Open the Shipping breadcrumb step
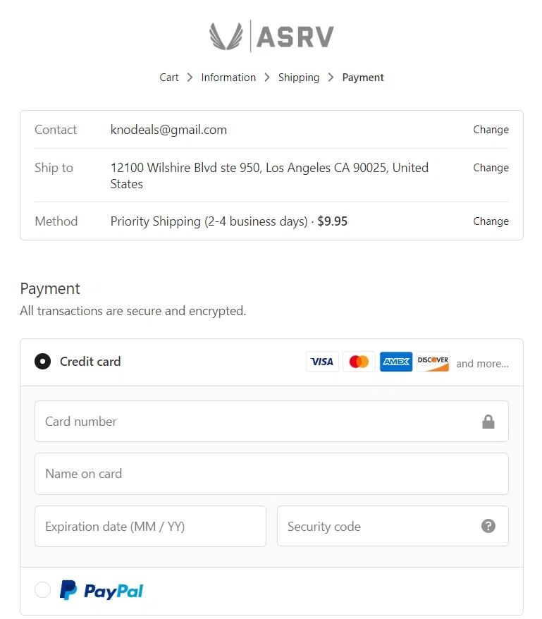 coord(299,78)
